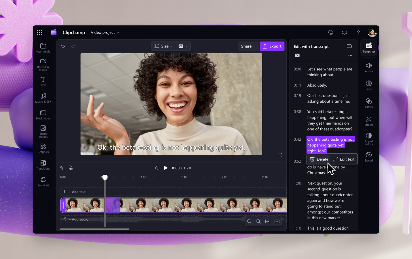Expand the captions CC dropdown in toolbar

[x=183, y=46]
